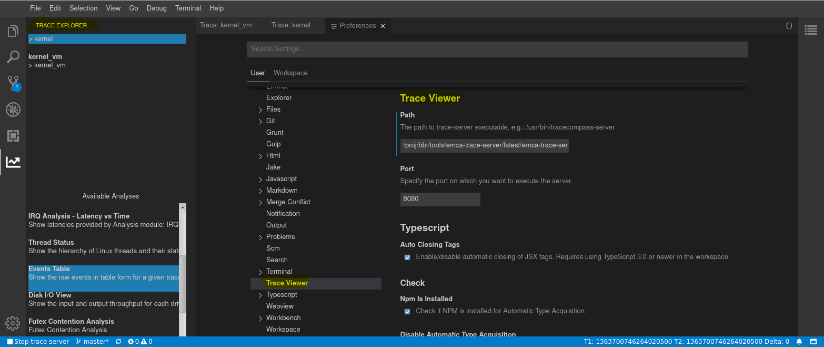Click the Port number input field
The width and height of the screenshot is (824, 348).
(440, 199)
